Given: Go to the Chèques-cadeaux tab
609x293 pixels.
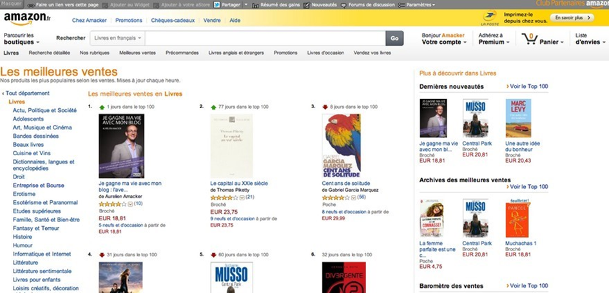Looking at the screenshot, I should click(173, 20).
